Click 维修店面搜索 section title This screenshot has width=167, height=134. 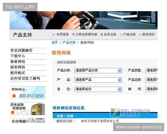[x=67, y=62]
